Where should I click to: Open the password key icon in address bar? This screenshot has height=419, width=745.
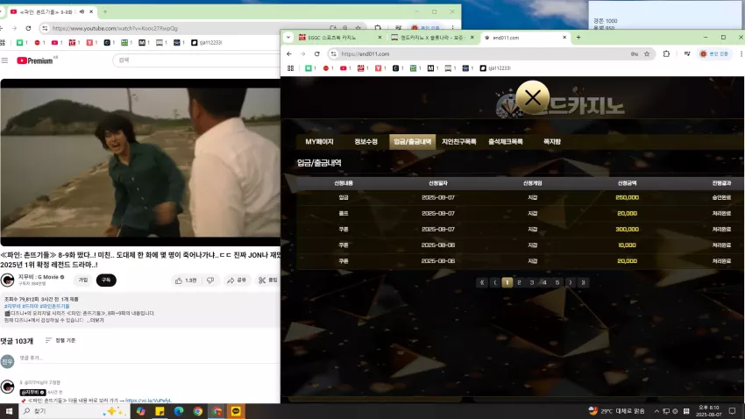click(635, 54)
